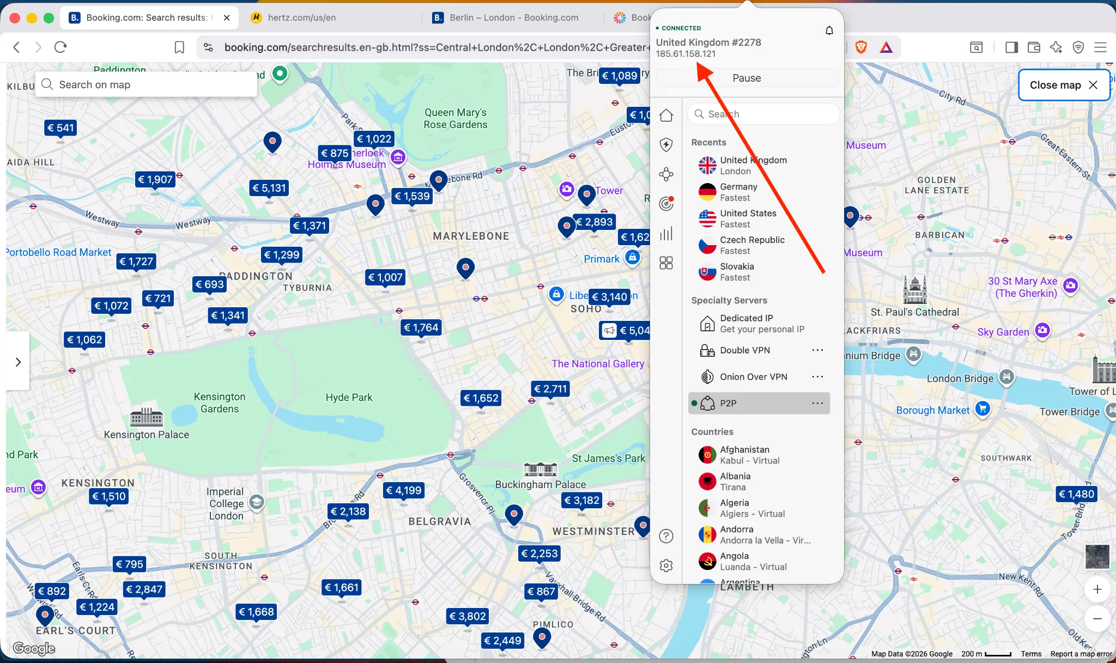Open the NordVPN home panel icon
Viewport: 1116px width, 663px height.
(x=666, y=115)
